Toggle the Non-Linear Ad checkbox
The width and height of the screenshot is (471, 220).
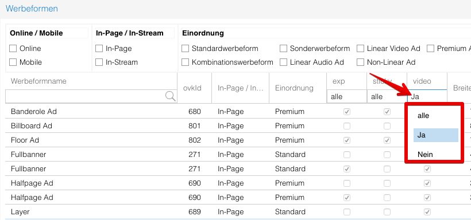pos(361,62)
